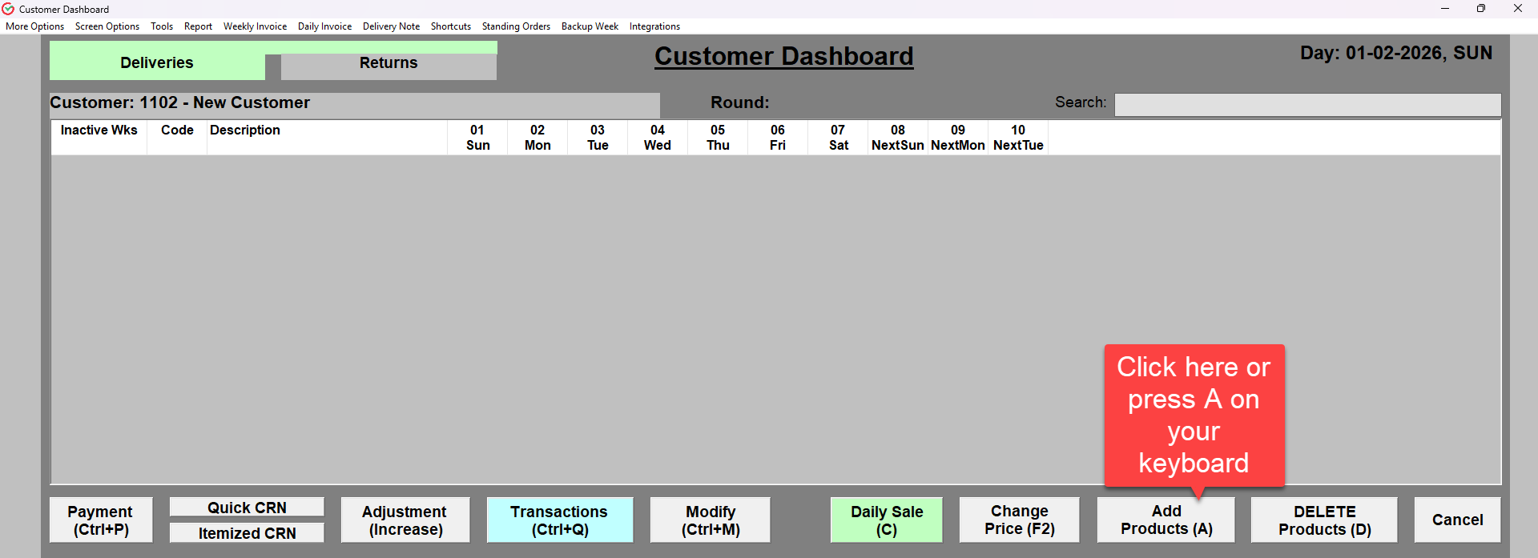The height and width of the screenshot is (558, 1538).
Task: Restore down the Customer Dashboard window
Action: (1481, 9)
